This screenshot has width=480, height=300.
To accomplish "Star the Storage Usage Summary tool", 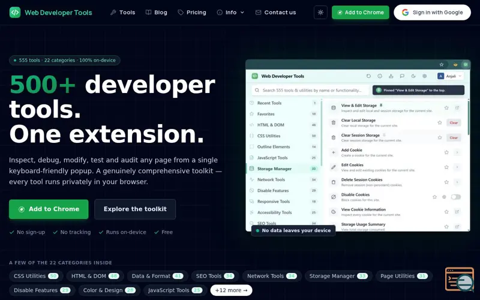I will click(x=446, y=227).
